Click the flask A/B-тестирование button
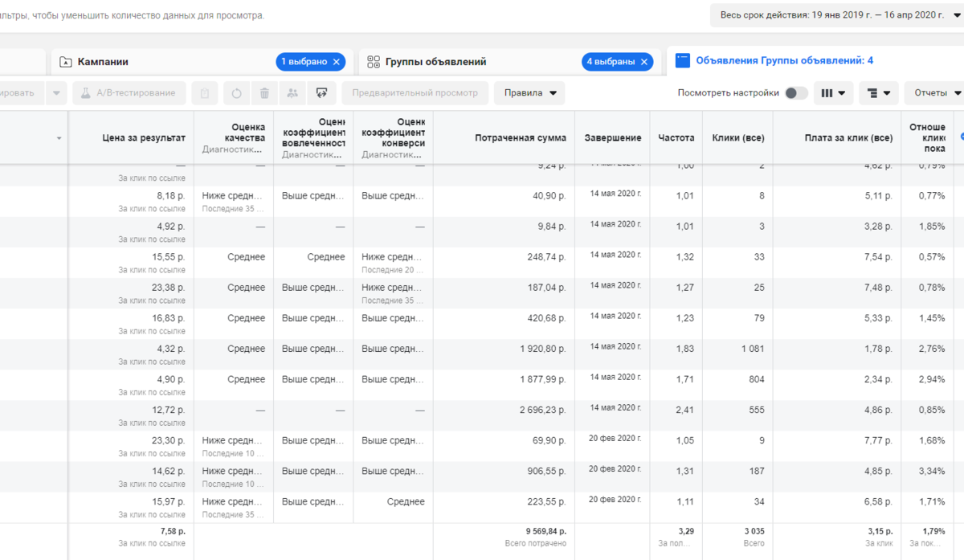964x560 pixels. tap(129, 93)
